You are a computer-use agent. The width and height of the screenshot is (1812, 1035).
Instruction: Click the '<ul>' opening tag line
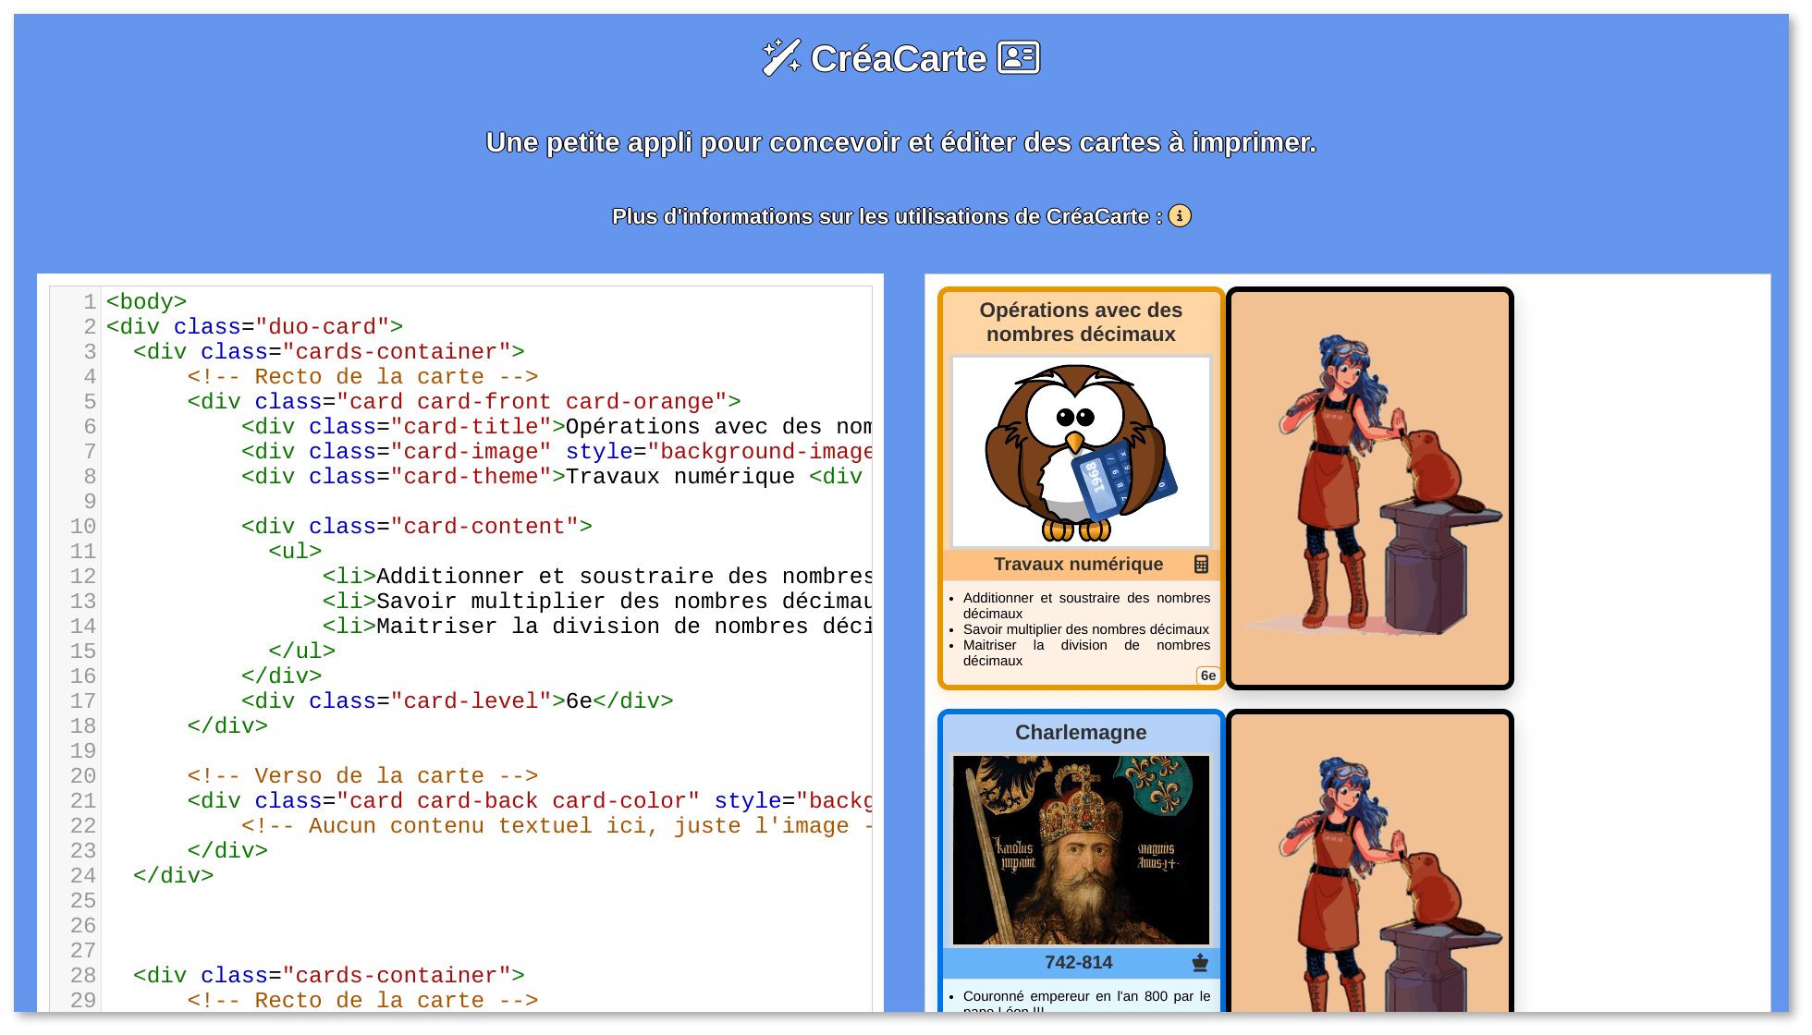295,552
